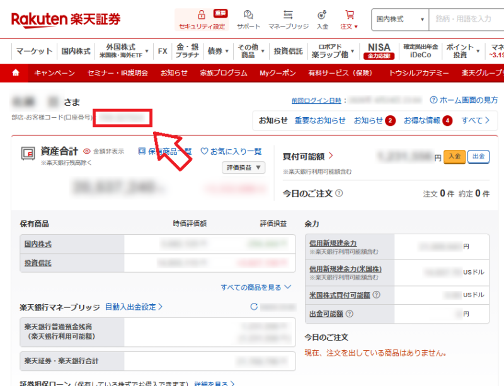Open the セキュリティ設定 lock icon
Image resolution: width=504 pixels, height=386 pixels.
(202, 13)
